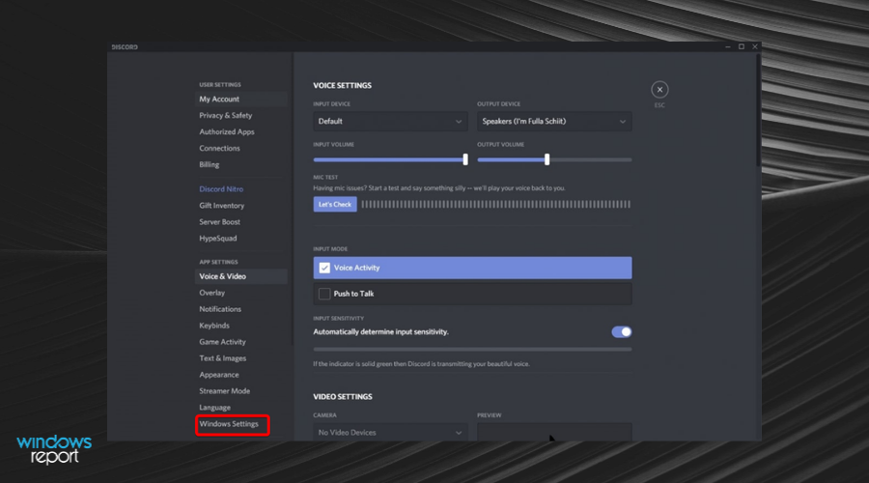Click the Windows Report logo
The width and height of the screenshot is (869, 483).
(54, 449)
